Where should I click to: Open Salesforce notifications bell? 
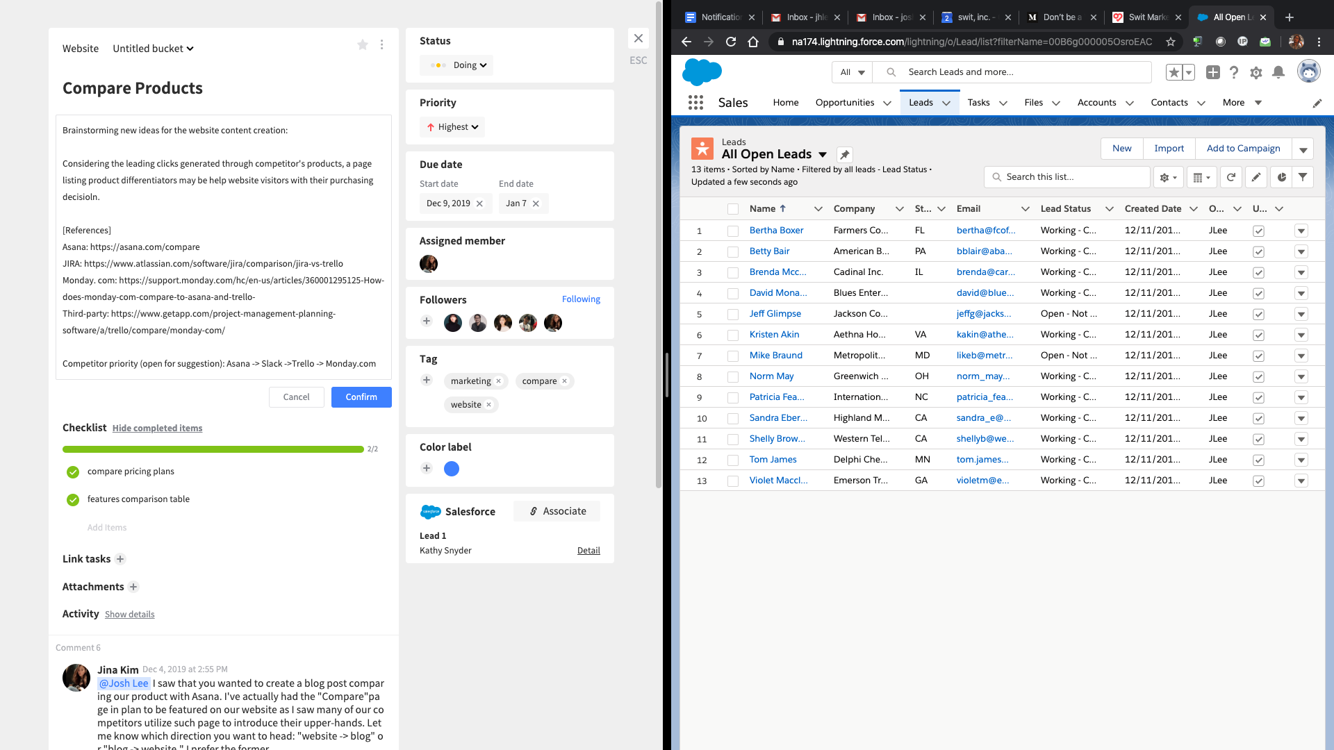click(1278, 72)
